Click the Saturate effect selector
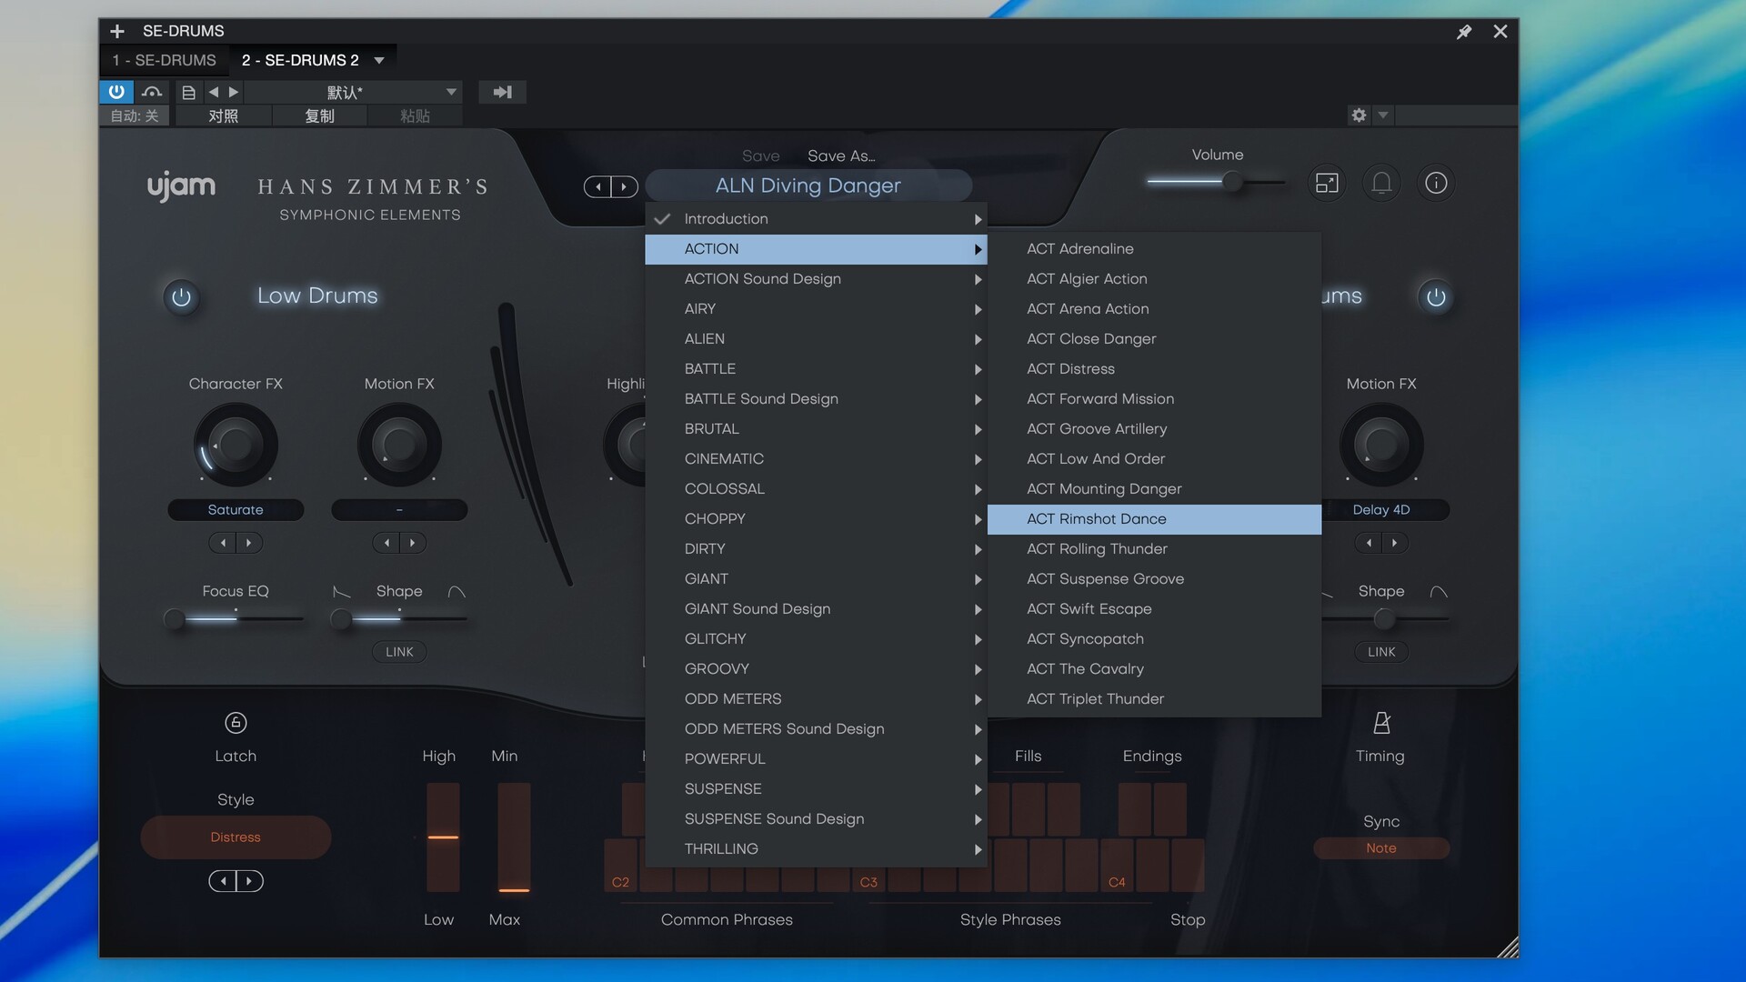 pyautogui.click(x=236, y=510)
